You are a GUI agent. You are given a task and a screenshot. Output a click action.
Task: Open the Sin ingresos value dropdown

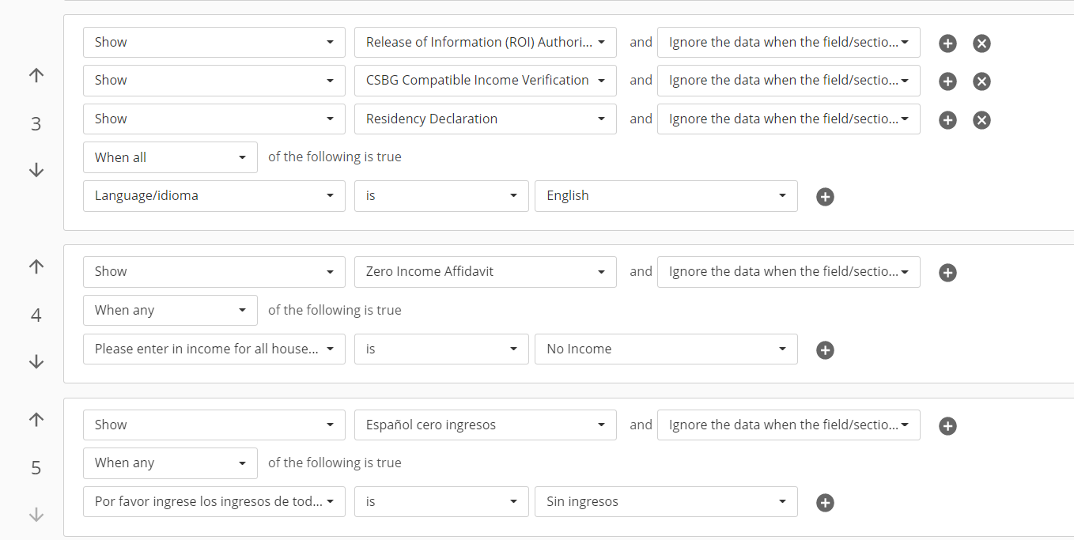point(666,502)
